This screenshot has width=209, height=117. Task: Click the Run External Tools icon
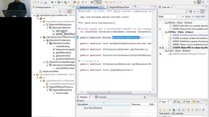click(65, 2)
